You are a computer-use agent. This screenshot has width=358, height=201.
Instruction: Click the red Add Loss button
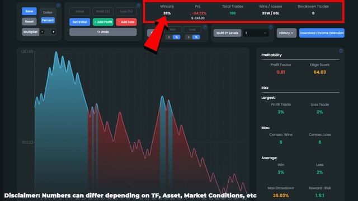click(x=126, y=22)
